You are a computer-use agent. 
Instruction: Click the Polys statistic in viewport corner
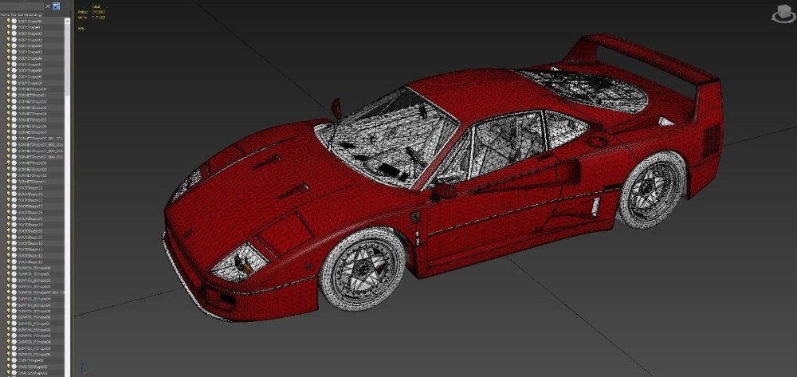pos(92,12)
